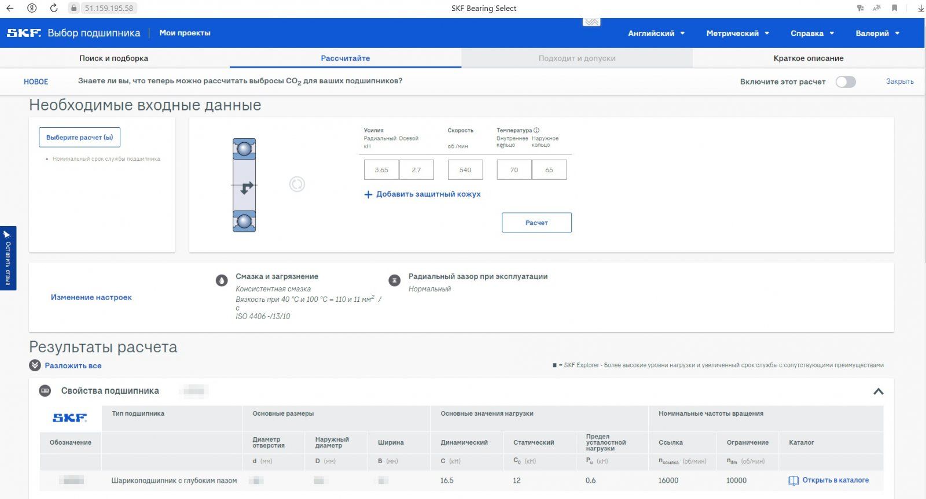Image resolution: width=926 pixels, height=499 pixels.
Task: Click Номинальный срок службы подшипника list item
Action: [106, 158]
